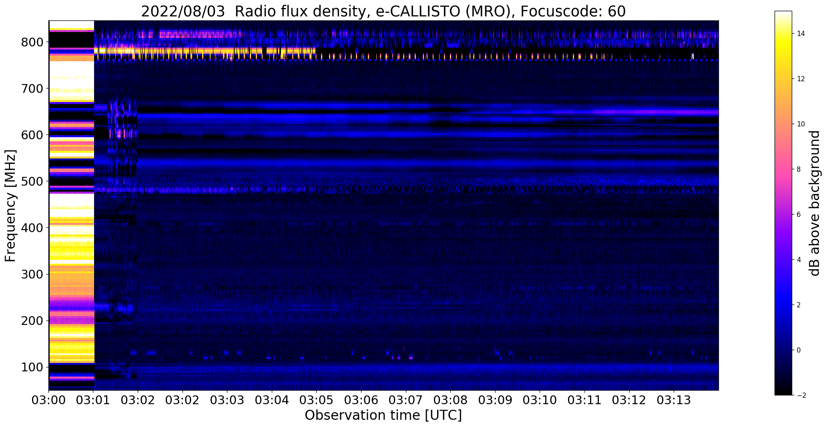Click the 03:04 time tick label

272,400
